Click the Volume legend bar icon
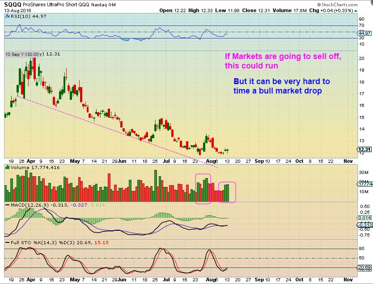 click(x=7, y=167)
